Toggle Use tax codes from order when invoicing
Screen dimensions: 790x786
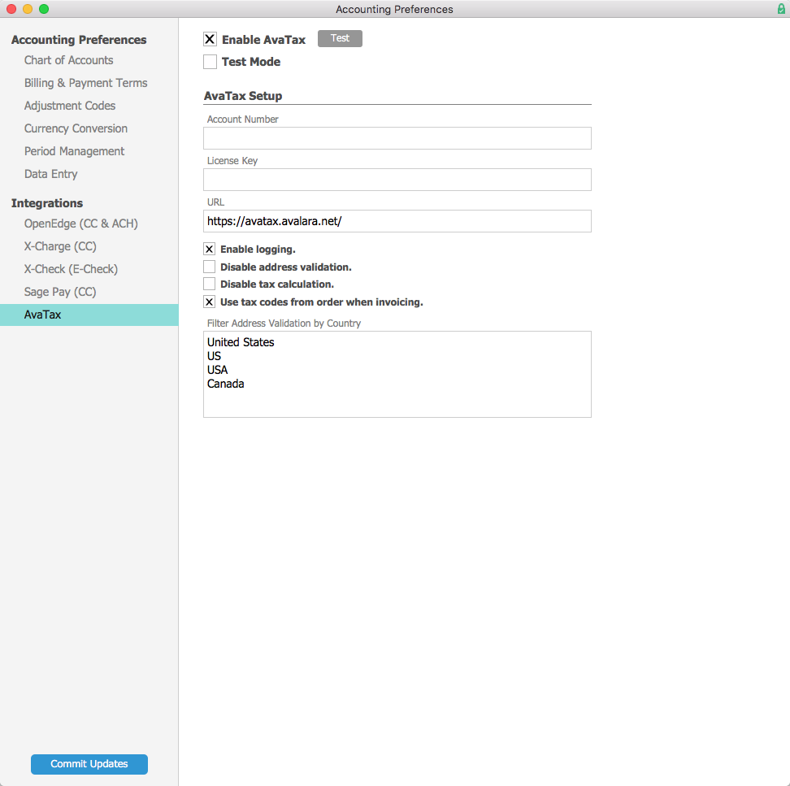(209, 302)
